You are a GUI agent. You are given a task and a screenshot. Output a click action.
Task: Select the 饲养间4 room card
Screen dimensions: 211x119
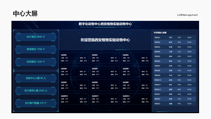74,71
